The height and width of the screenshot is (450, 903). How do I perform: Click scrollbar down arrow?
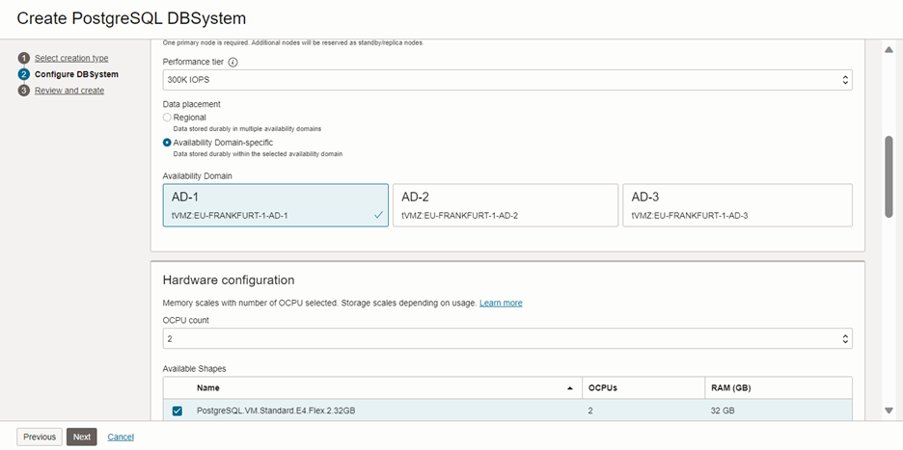tap(889, 410)
